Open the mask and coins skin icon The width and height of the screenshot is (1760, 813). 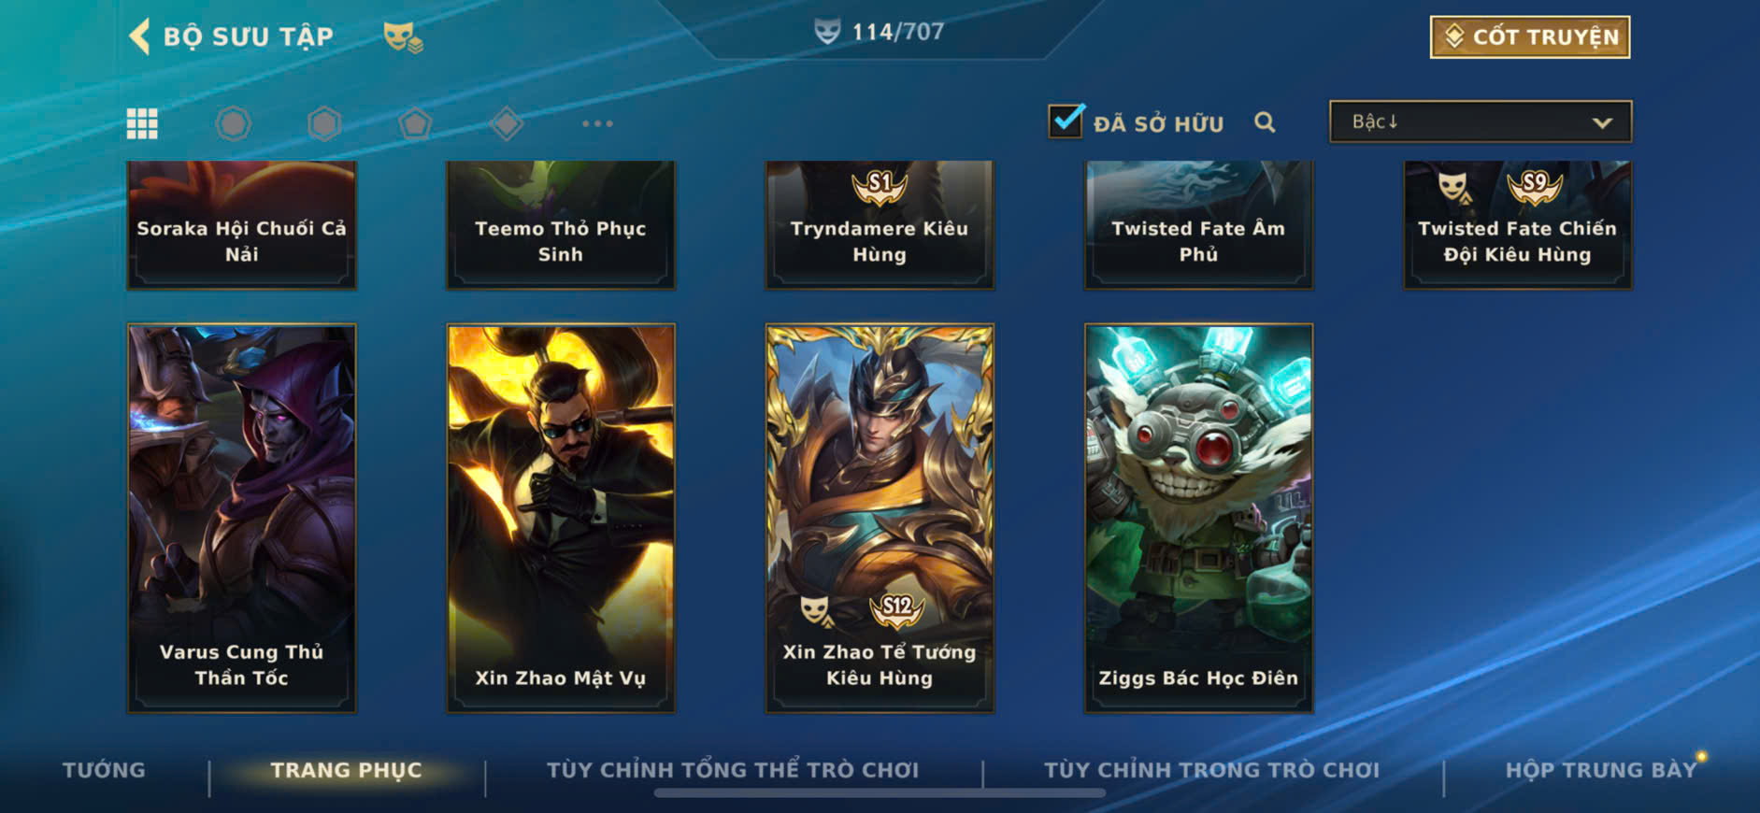coord(403,36)
